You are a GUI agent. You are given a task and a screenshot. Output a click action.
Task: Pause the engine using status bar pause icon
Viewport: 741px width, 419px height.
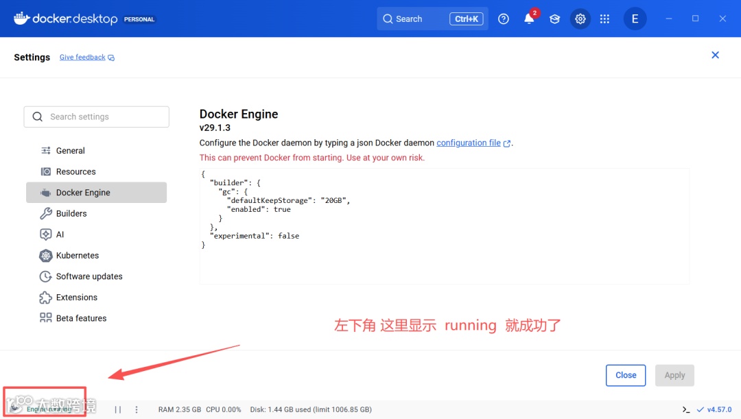tap(118, 409)
